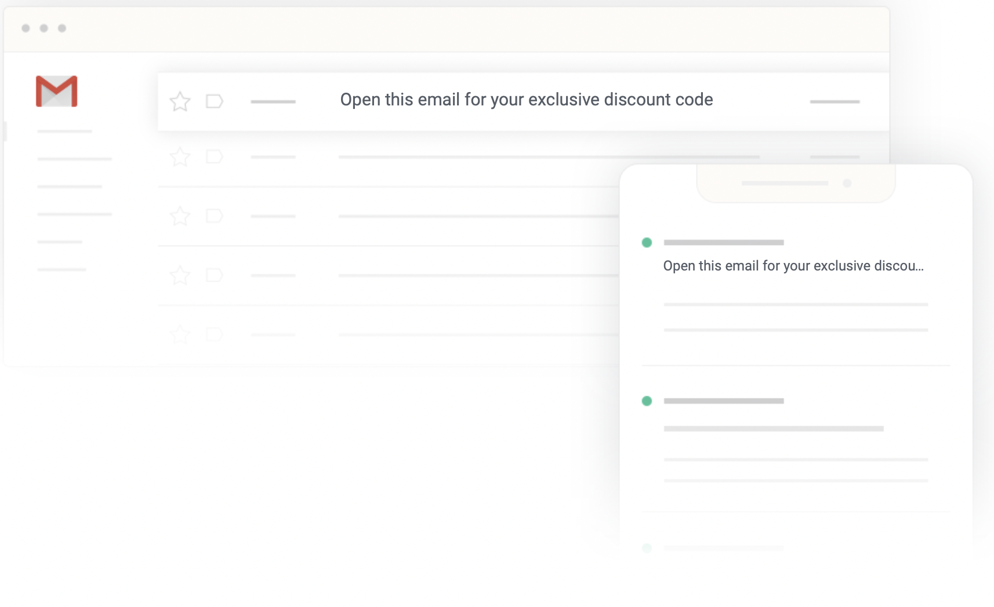Star the last email in the list
This screenshot has height=607, width=994.
[x=180, y=334]
